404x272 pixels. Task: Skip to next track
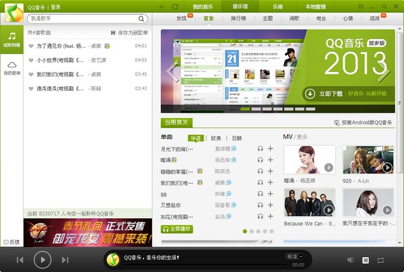pos(65,260)
